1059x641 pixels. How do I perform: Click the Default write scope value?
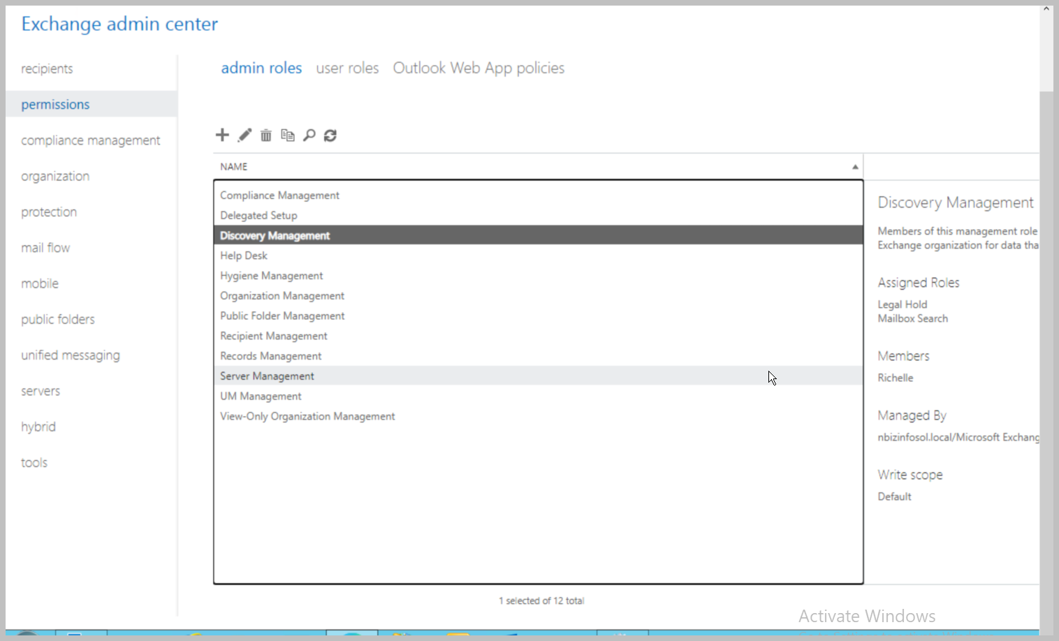[x=895, y=496]
